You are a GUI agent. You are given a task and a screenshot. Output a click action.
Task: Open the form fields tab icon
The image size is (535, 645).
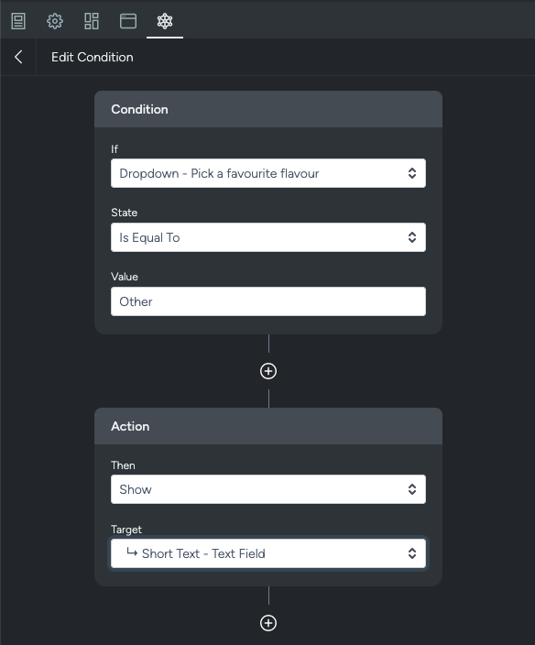(18, 21)
